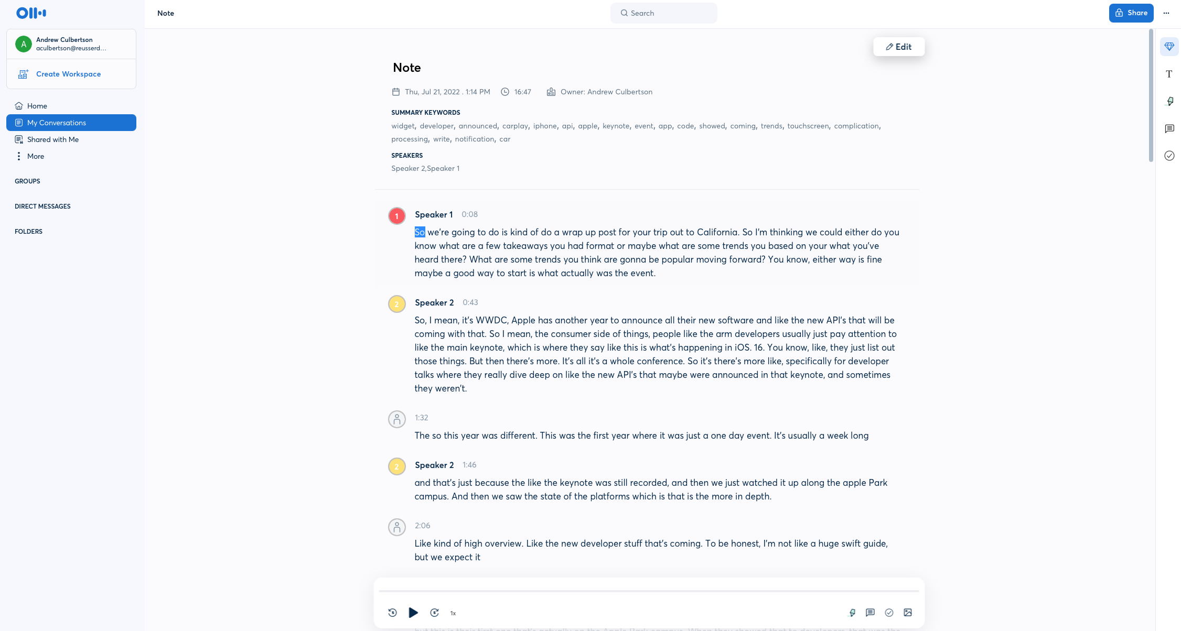Click the 1x playback speed toggle
Screen dimensions: 1181x631
pyautogui.click(x=453, y=612)
